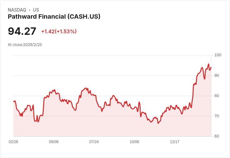The height and width of the screenshot is (158, 230).
Task: Click the 100 y-axis label
Action: (218, 55)
